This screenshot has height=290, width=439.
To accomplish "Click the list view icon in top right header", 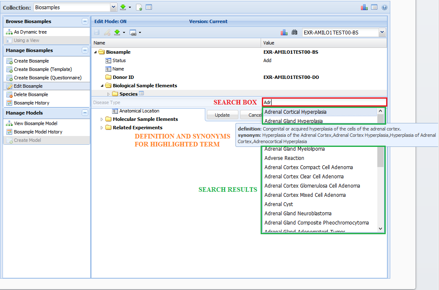I will (374, 7).
